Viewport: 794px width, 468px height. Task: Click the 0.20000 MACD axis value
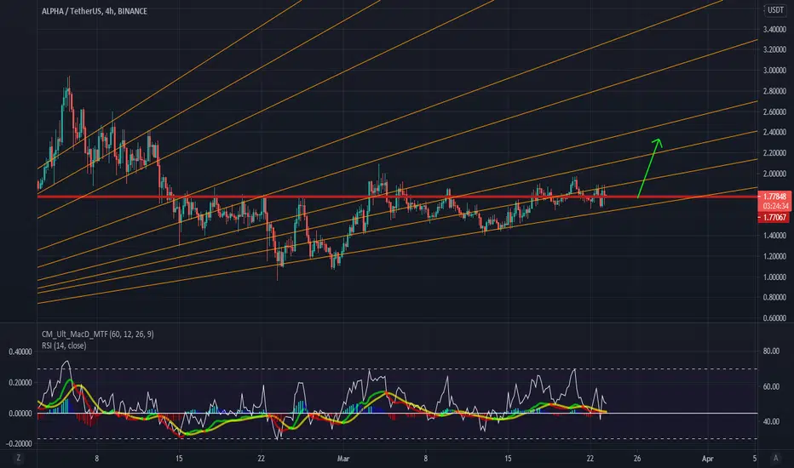click(20, 383)
